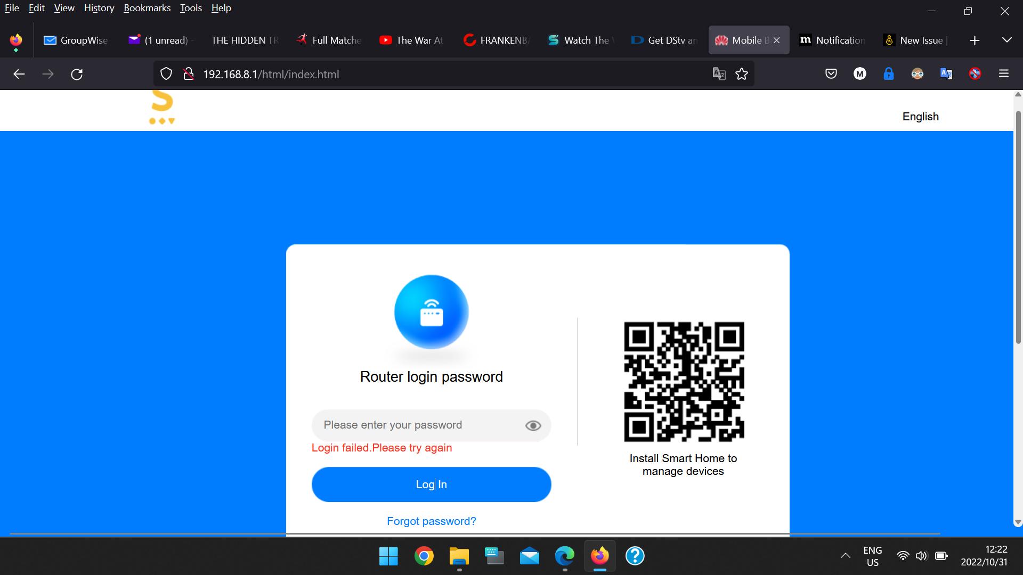
Task: Open the Bookmarks menu
Action: (147, 8)
